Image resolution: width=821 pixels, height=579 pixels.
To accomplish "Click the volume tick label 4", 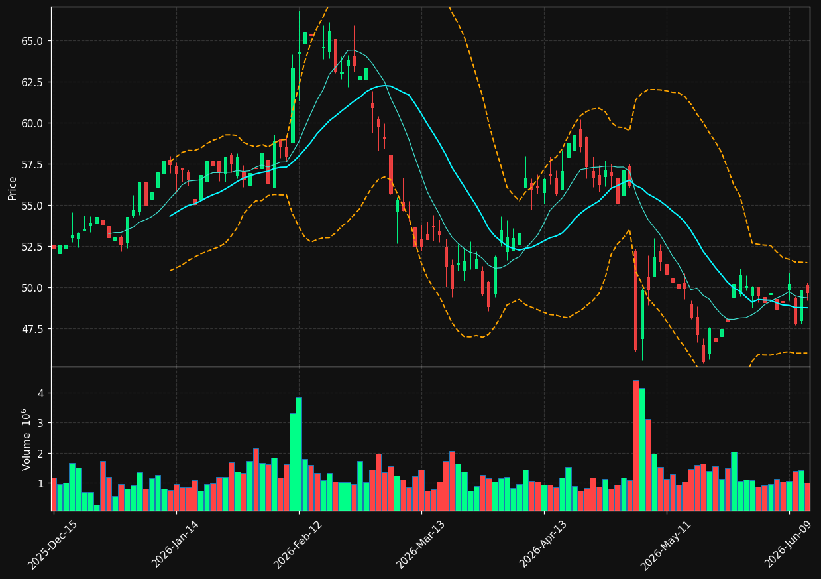I will point(40,393).
